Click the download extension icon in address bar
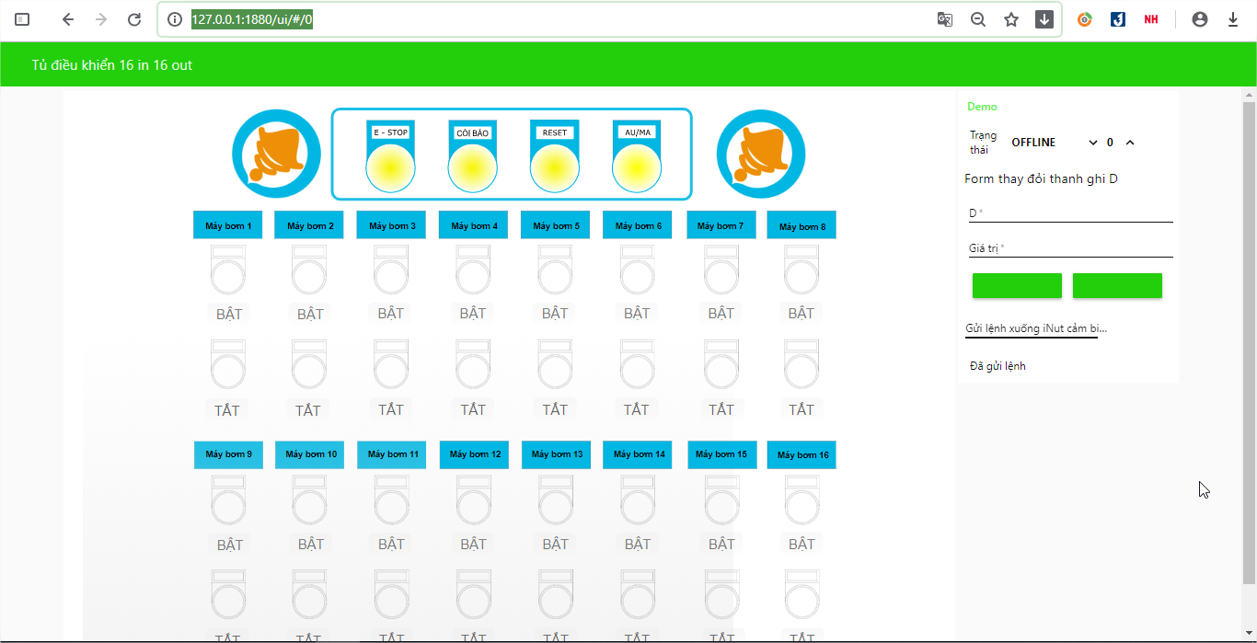The image size is (1257, 643). point(1044,19)
